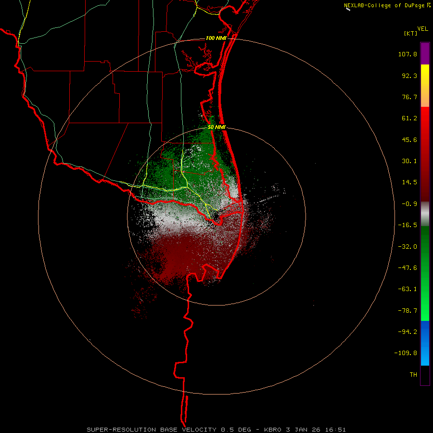Click the 107.8 velocity scale label
This screenshot has height=433, width=433.
click(x=408, y=54)
